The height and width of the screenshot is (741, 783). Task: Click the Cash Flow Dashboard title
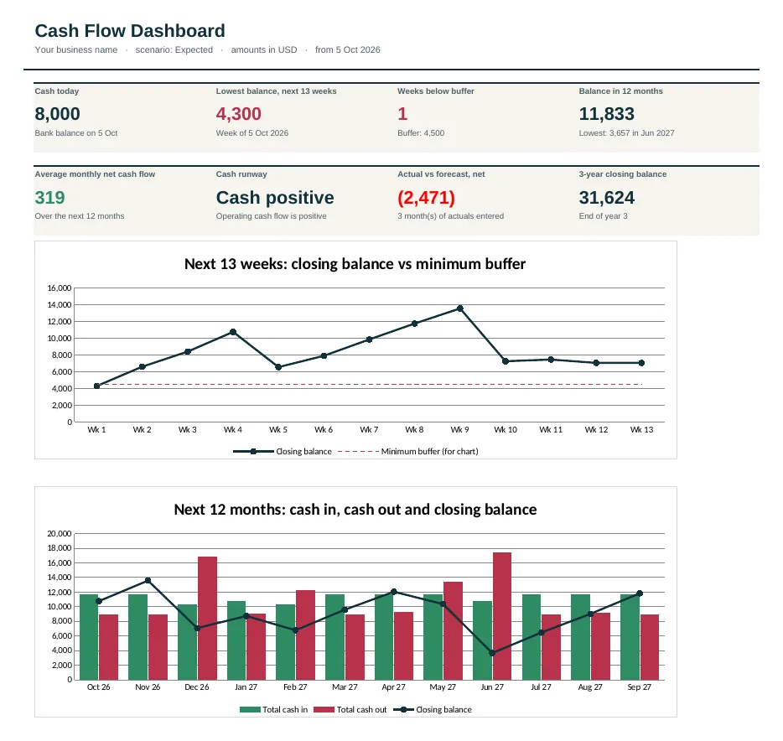(x=130, y=31)
